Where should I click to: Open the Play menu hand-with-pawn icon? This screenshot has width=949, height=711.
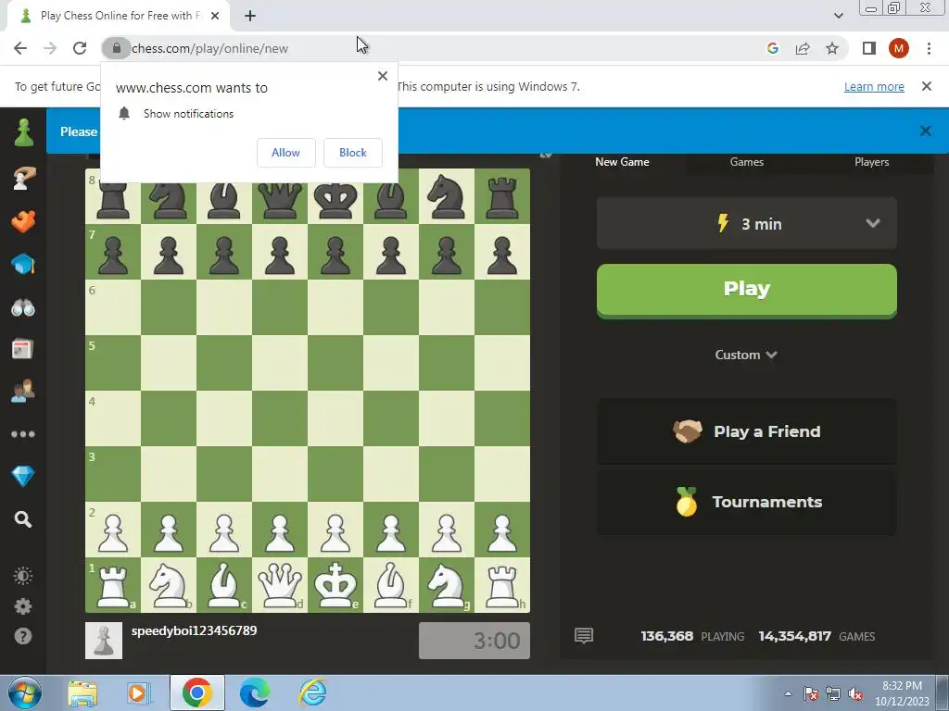[23, 179]
